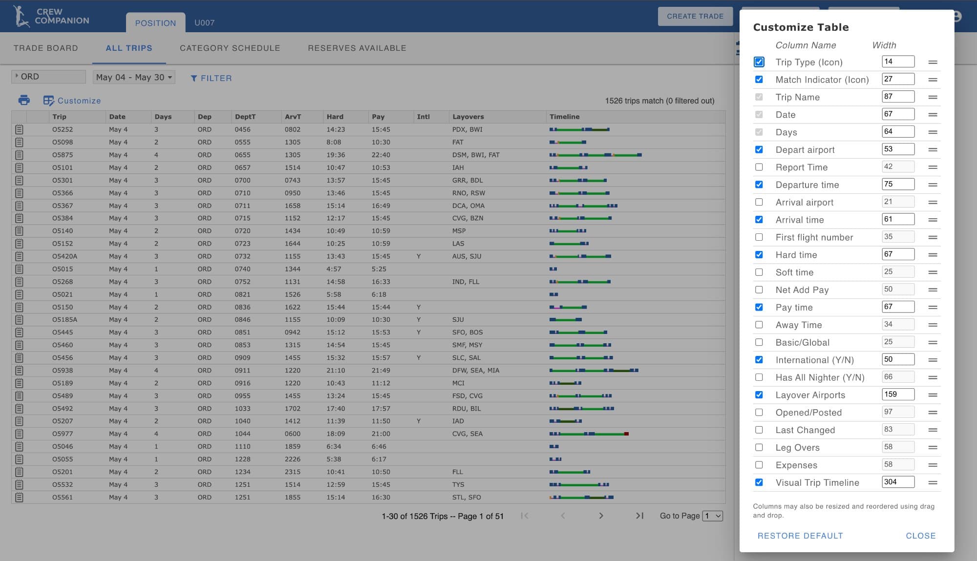
Task: Open the Customize table icon
Action: point(49,101)
